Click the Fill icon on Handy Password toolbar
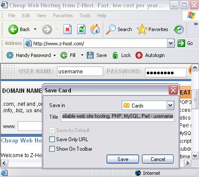Screen dimensions: 199x177 [64, 55]
